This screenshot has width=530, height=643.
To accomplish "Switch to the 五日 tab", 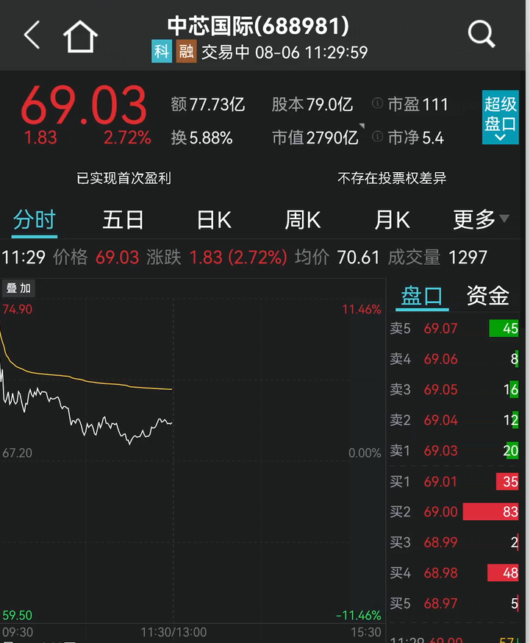I will [x=123, y=219].
